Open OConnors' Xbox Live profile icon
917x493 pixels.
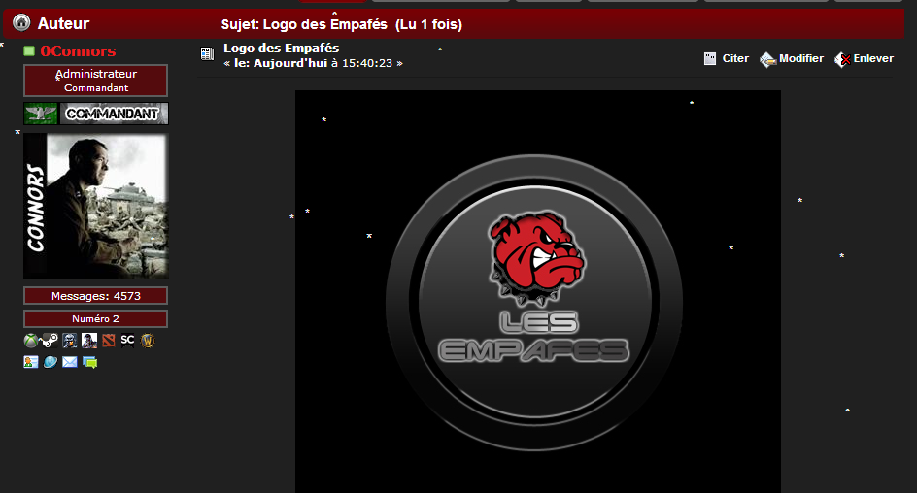coord(30,341)
